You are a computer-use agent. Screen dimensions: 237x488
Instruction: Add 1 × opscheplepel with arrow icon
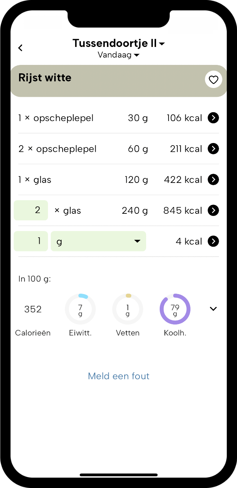[x=213, y=118]
